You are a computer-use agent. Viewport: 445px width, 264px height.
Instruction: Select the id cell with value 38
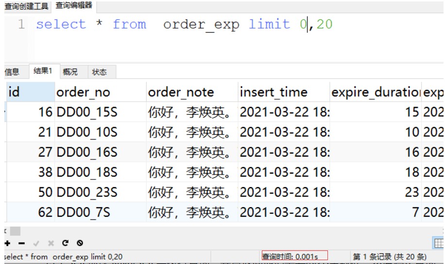point(31,172)
